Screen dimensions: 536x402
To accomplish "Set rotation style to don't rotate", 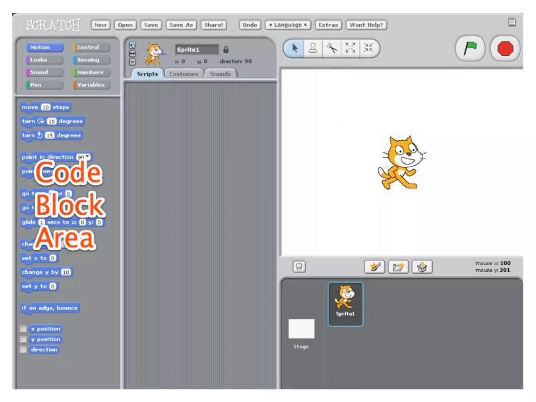I will pos(132,62).
